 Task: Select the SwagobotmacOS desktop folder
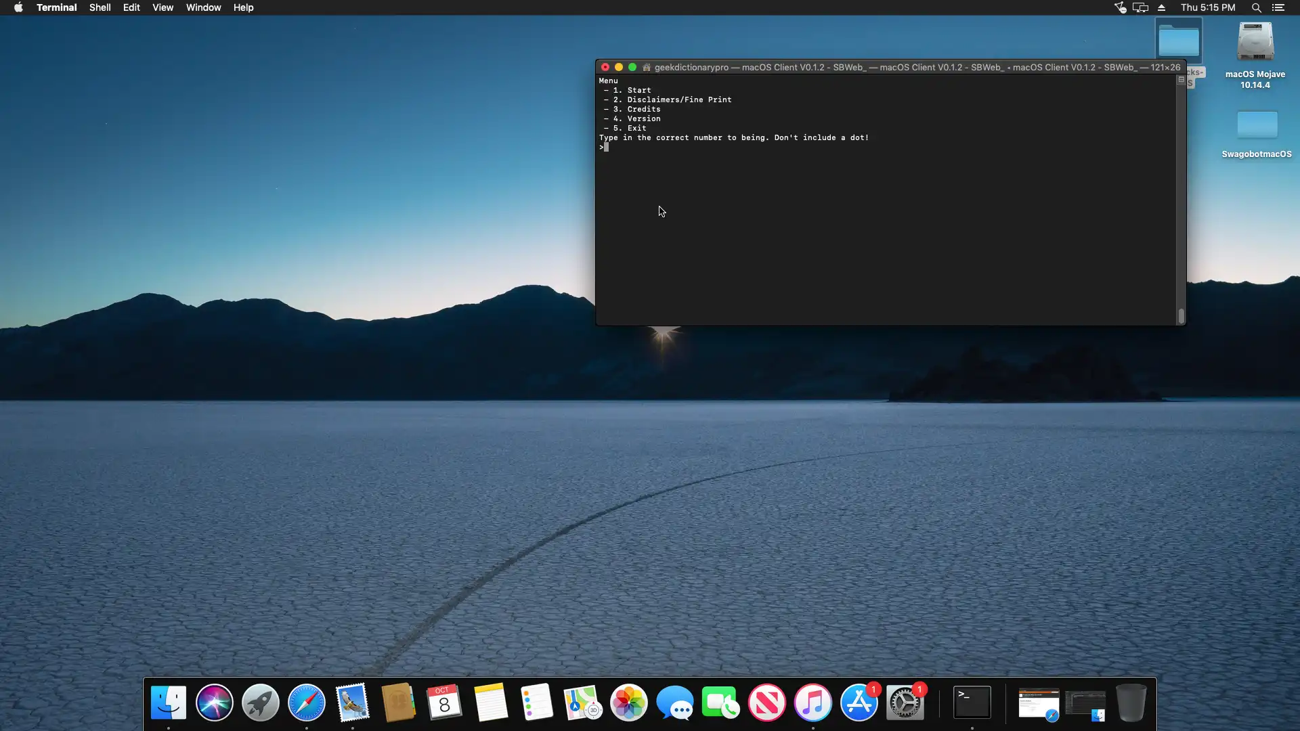tap(1257, 126)
